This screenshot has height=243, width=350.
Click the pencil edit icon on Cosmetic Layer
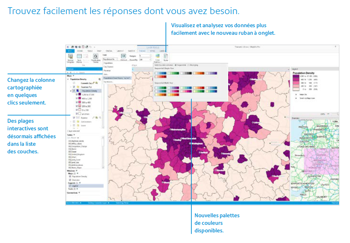[94, 83]
